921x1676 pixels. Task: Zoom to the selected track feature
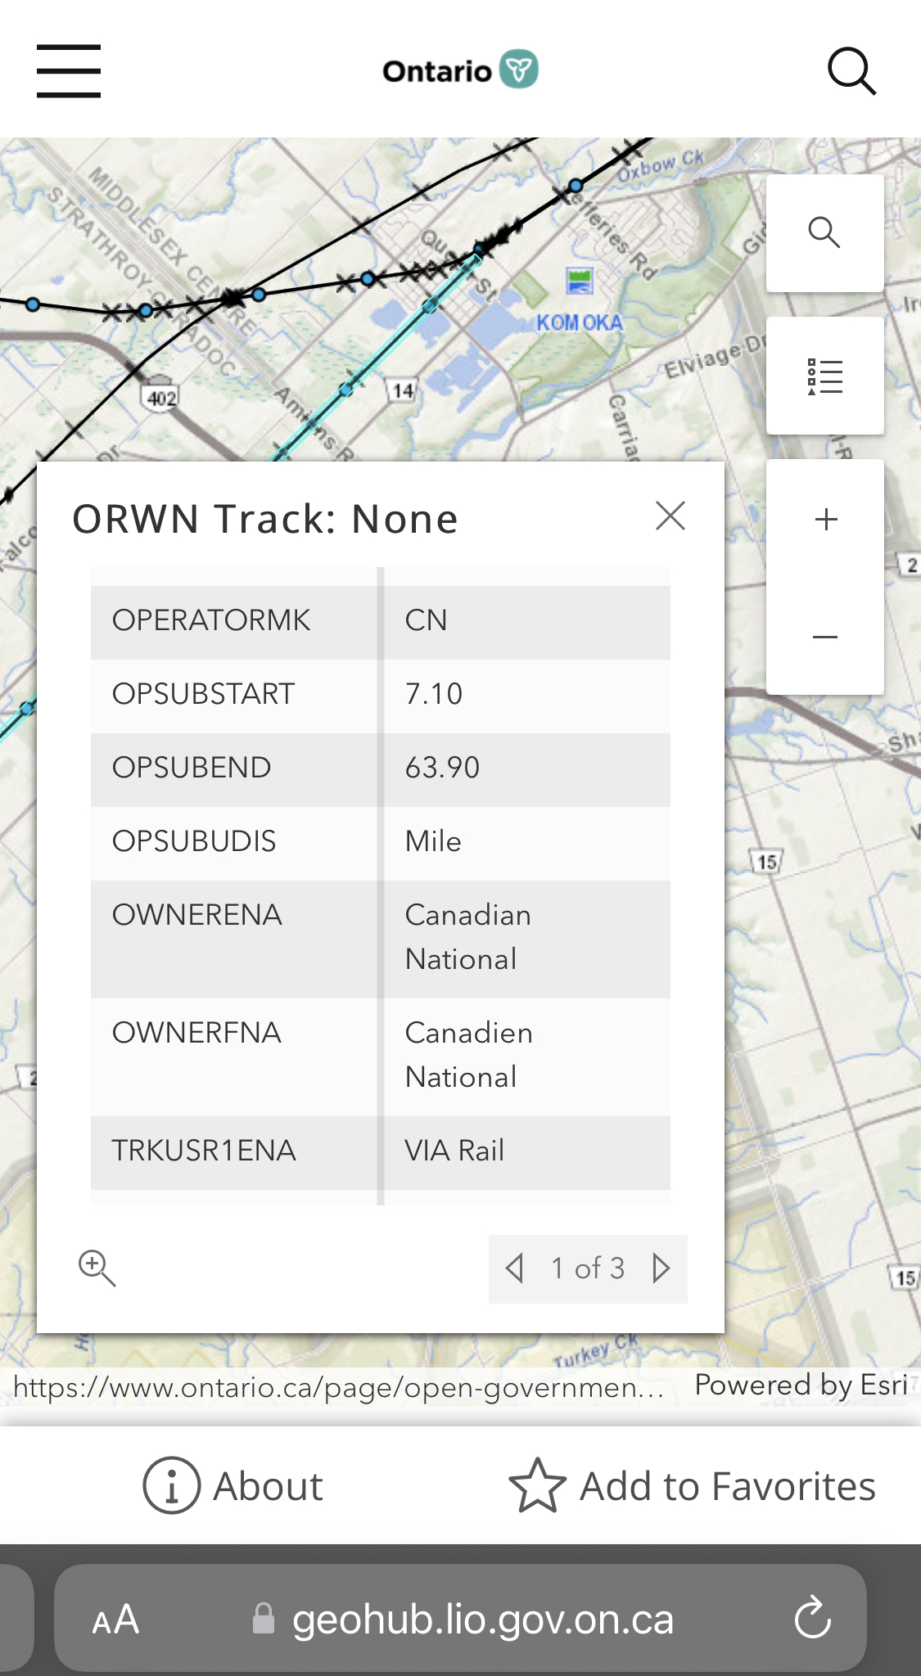[x=97, y=1268]
